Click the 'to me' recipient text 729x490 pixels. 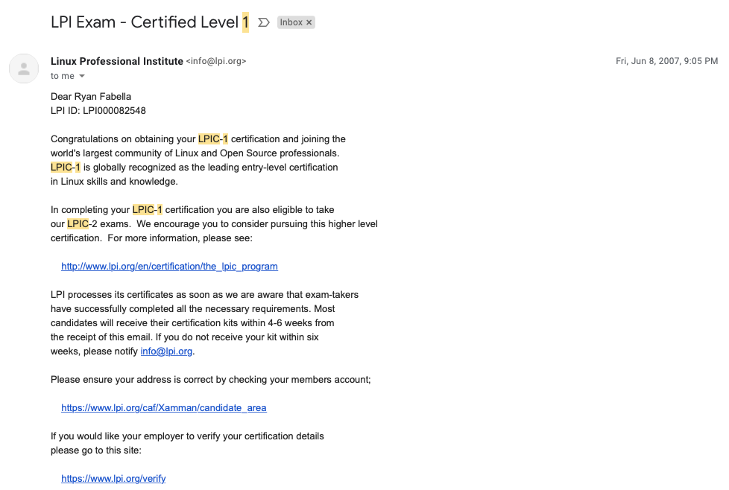pos(63,76)
